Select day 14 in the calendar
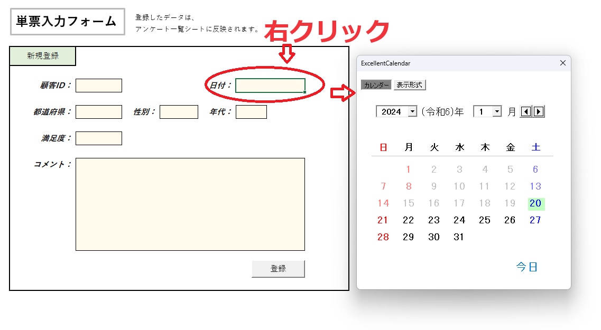The height and width of the screenshot is (330, 601). (383, 203)
